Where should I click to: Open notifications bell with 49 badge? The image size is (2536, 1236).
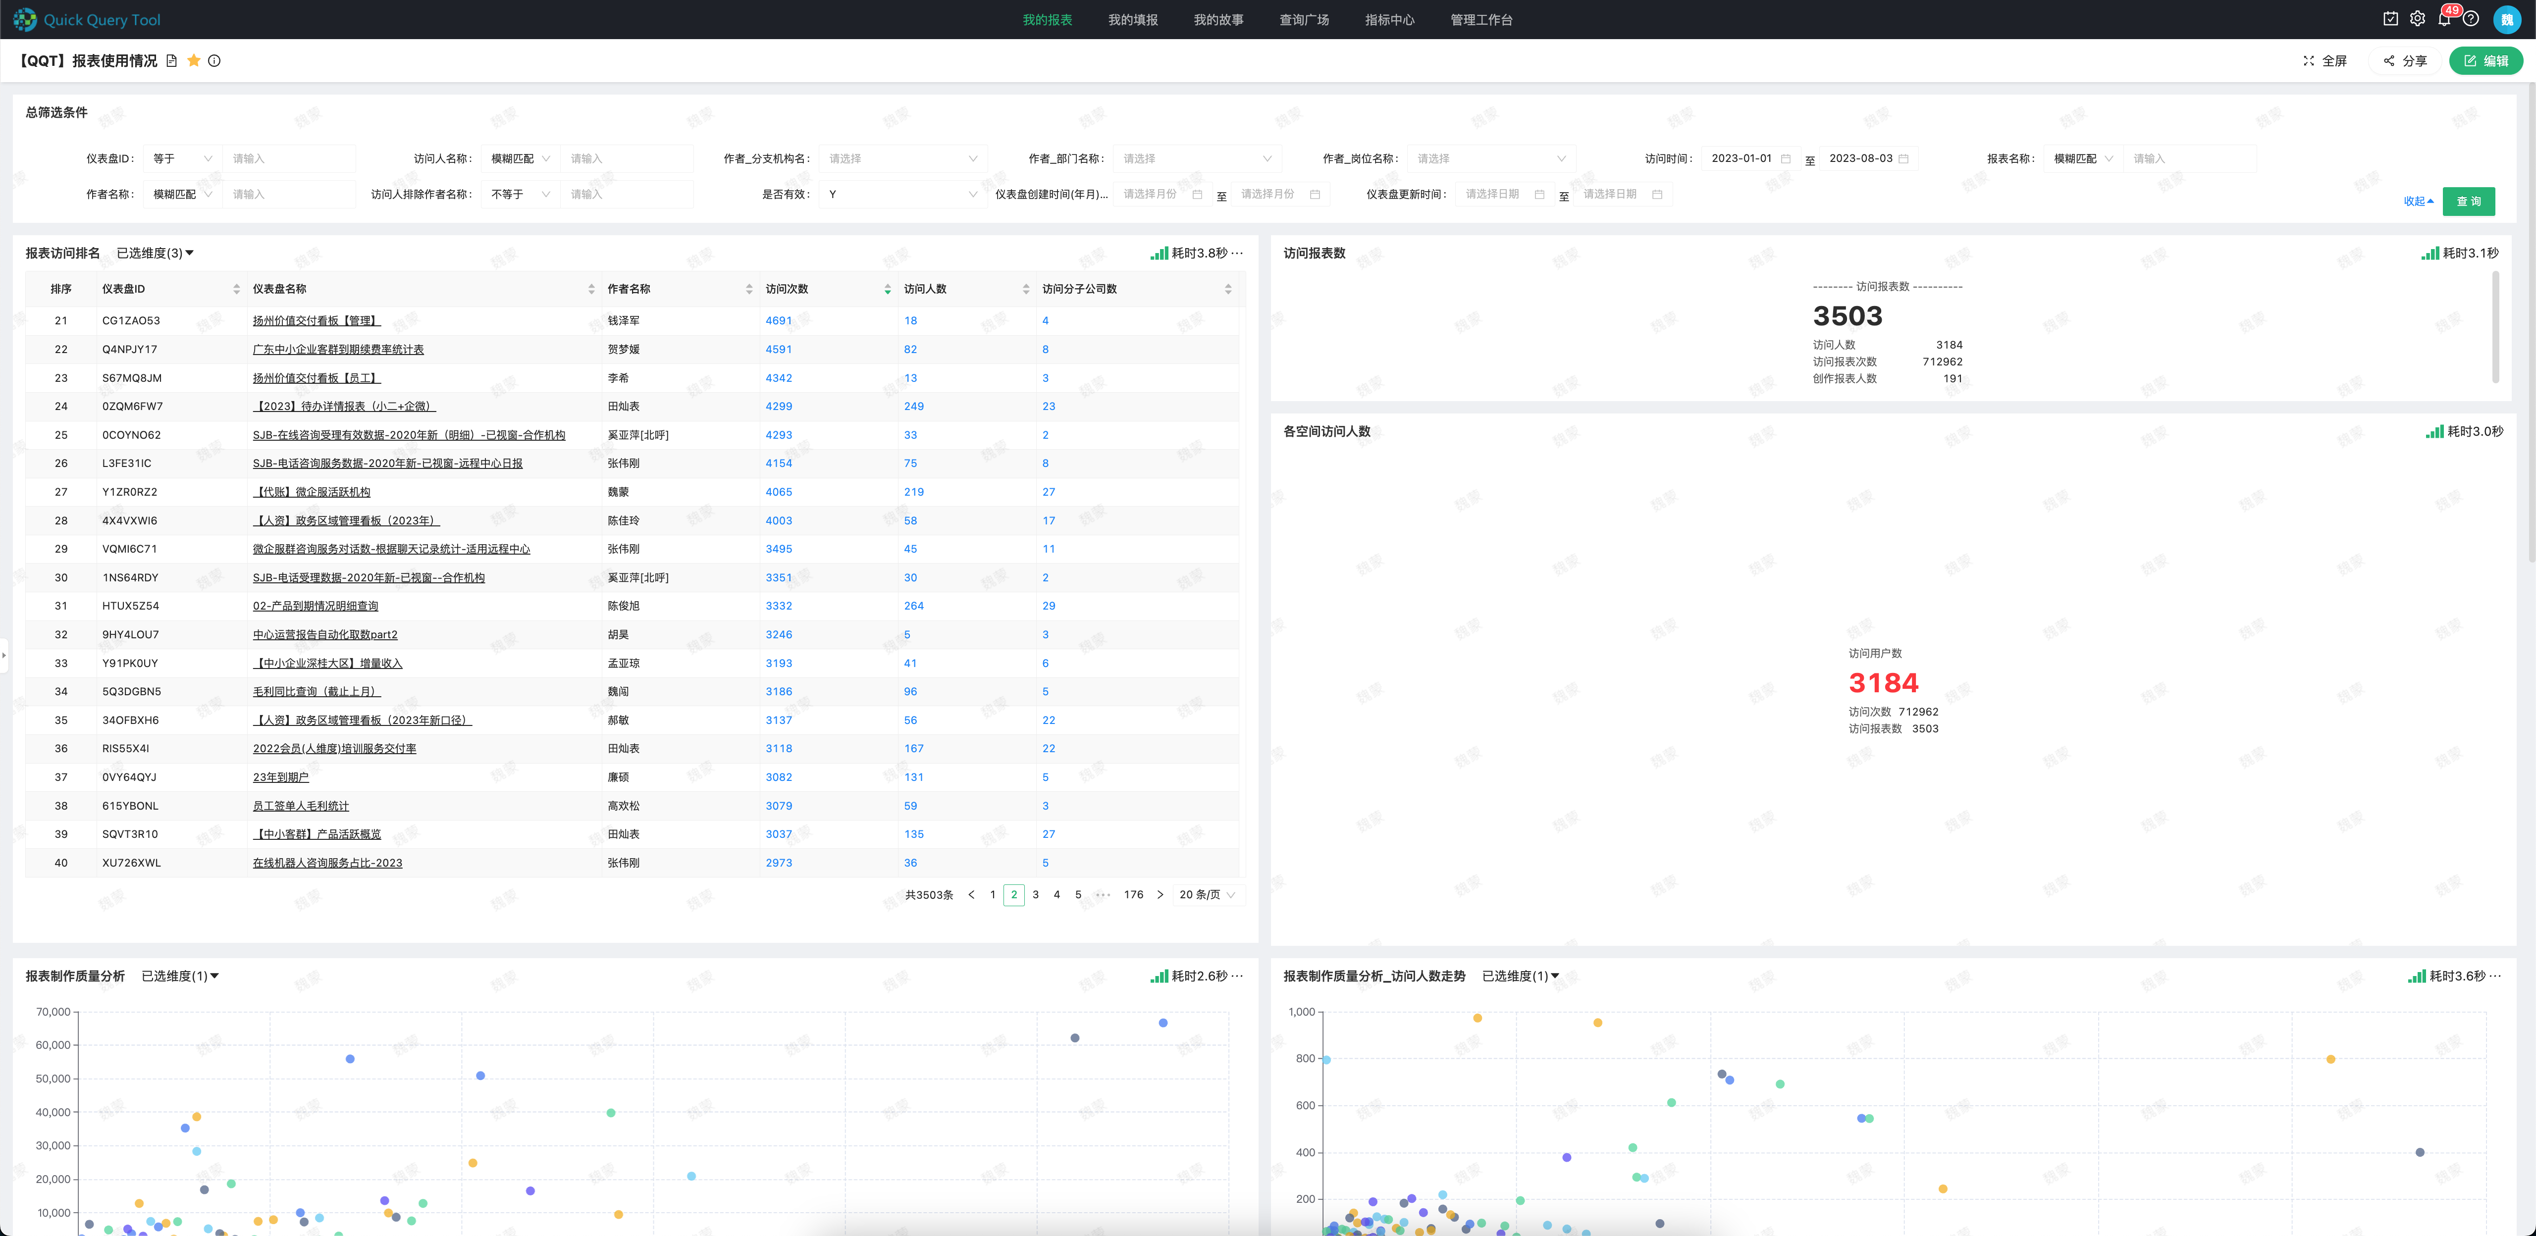coord(2444,19)
